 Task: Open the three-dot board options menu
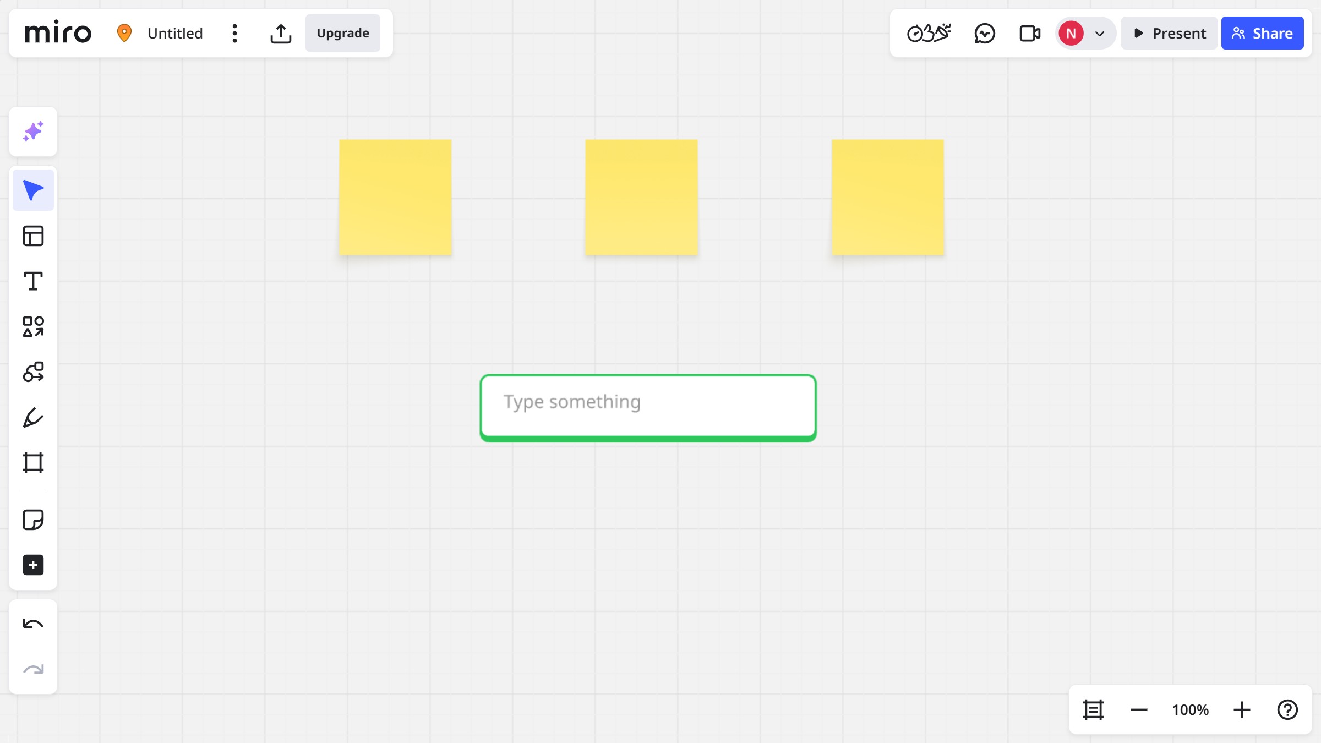235,33
